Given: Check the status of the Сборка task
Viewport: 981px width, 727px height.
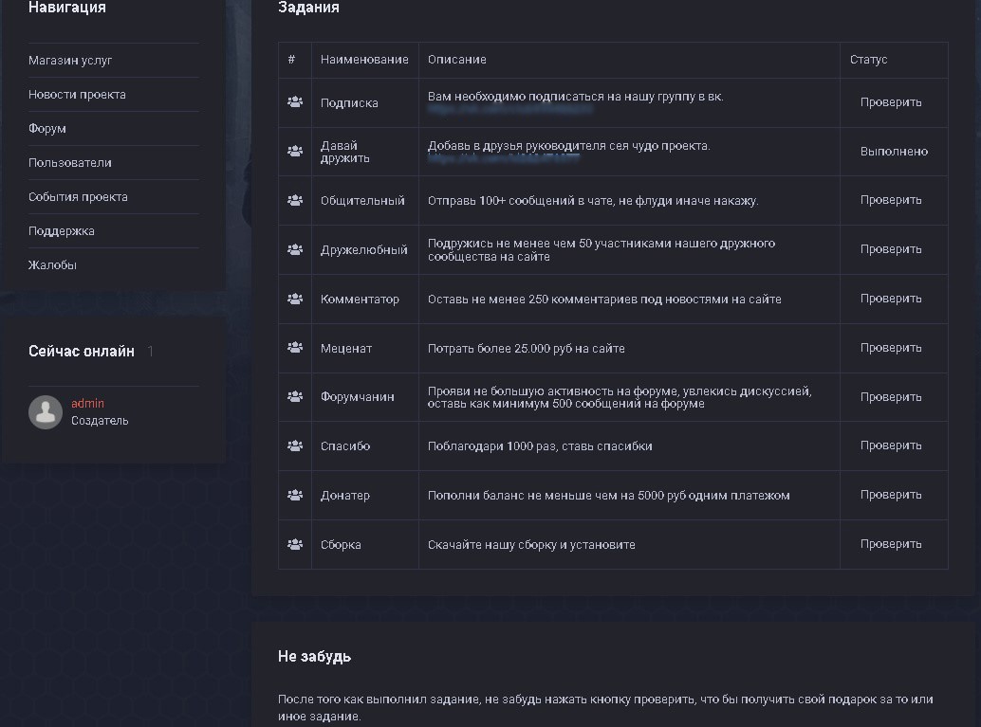Looking at the screenshot, I should (891, 544).
